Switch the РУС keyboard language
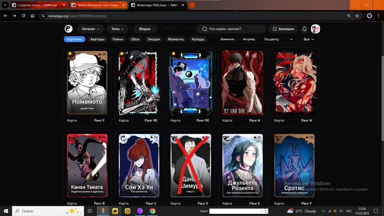 [x=349, y=211]
